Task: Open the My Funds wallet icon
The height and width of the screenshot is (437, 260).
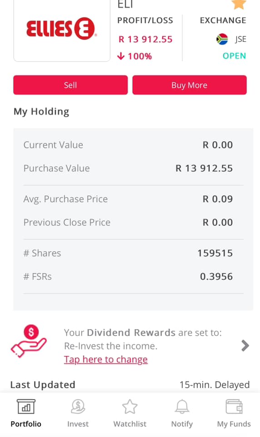Action: (x=234, y=407)
